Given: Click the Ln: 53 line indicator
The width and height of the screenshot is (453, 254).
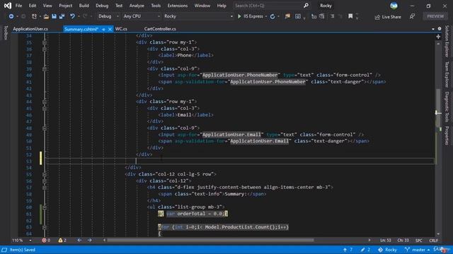Looking at the screenshot, I should pos(385,240).
